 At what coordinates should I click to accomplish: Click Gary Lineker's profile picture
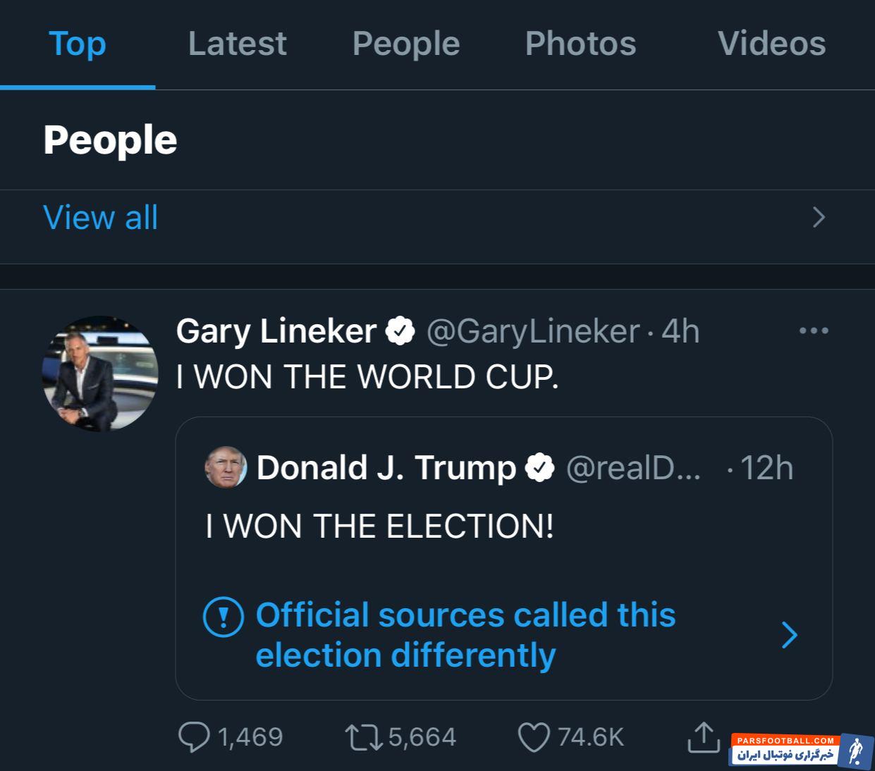(100, 373)
